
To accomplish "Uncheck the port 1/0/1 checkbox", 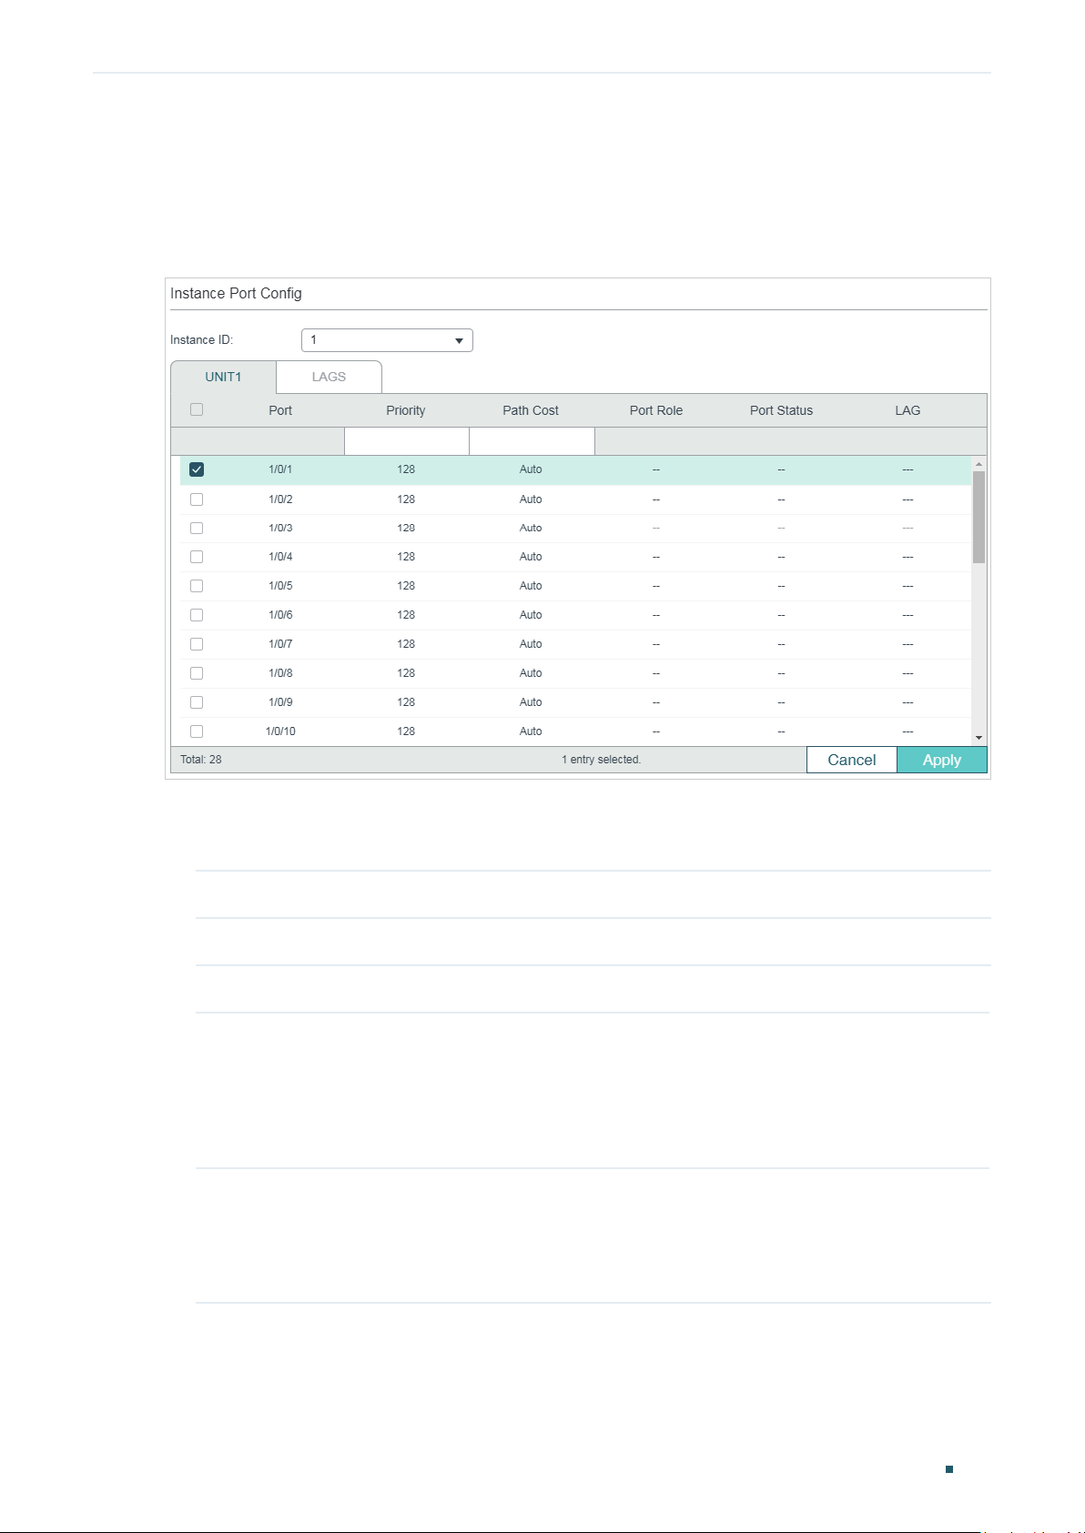I will (197, 469).
